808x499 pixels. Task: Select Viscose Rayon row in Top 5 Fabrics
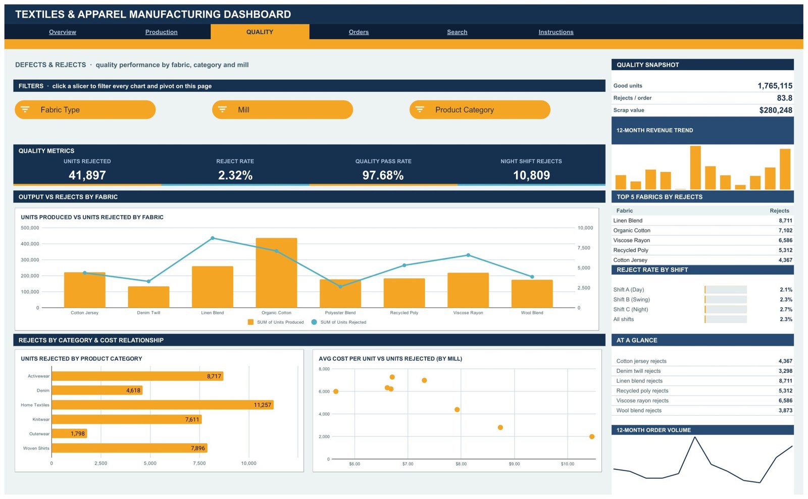(x=702, y=240)
